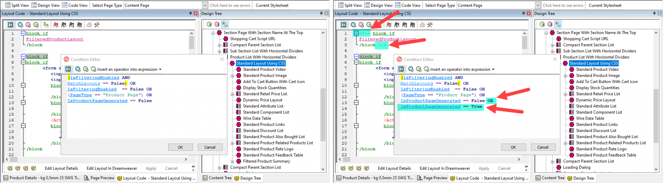Click the hammer tools icon in the right Layout Code toolbar
663x183 pixels.
tap(430, 25)
